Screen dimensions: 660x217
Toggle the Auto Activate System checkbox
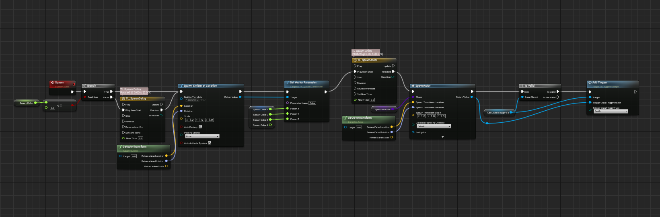point(210,143)
